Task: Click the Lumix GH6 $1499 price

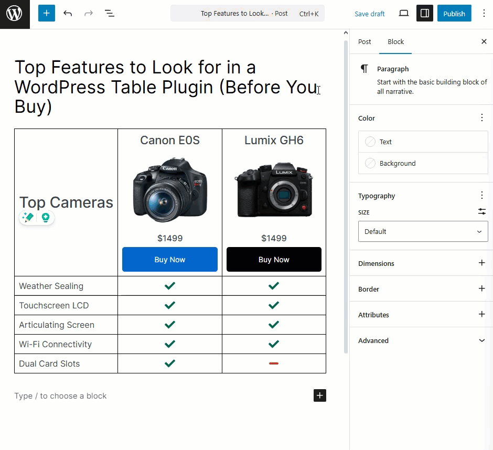Action: coord(274,238)
